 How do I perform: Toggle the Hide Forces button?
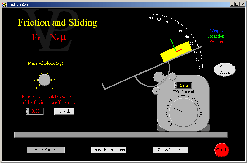click(45, 150)
